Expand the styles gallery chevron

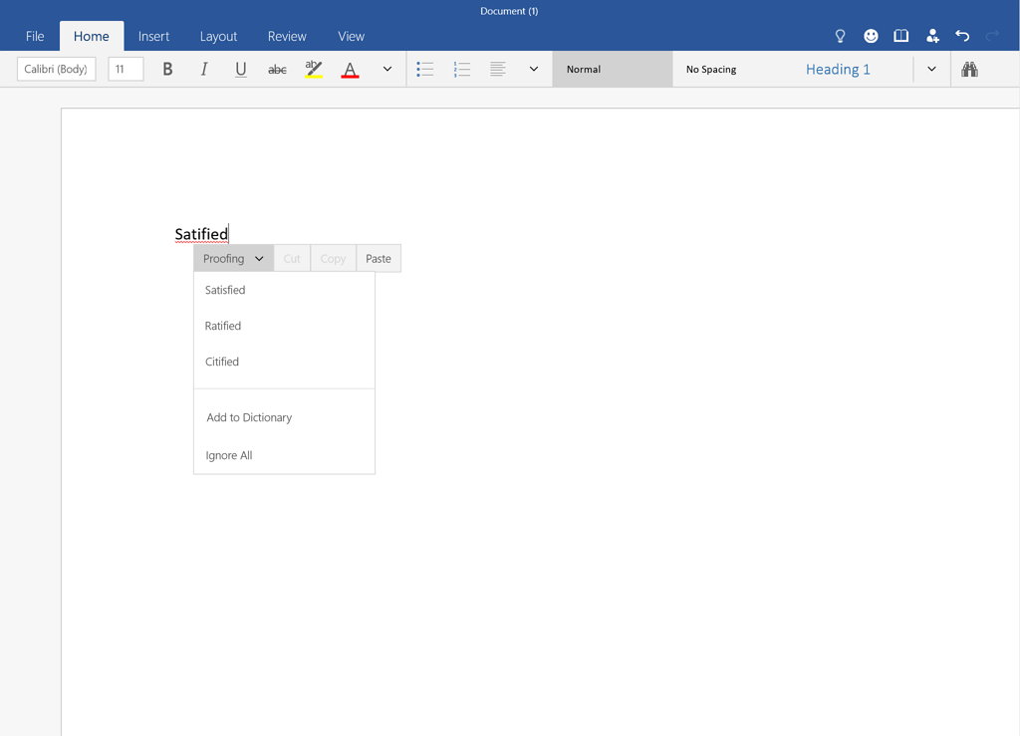[931, 69]
